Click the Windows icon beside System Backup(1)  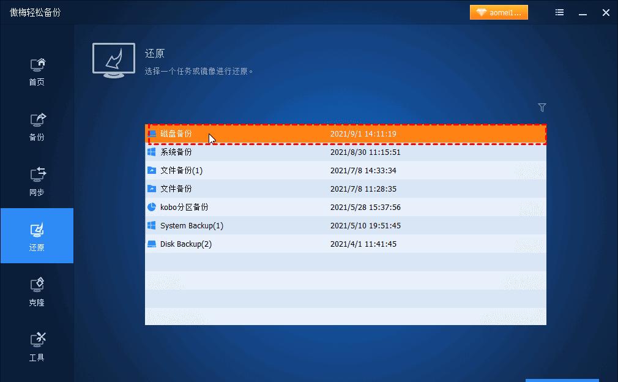[x=152, y=225]
